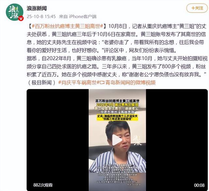Click the 00:08 video duration label
Viewport: 209px width, 191px height.
pyautogui.click(x=199, y=185)
